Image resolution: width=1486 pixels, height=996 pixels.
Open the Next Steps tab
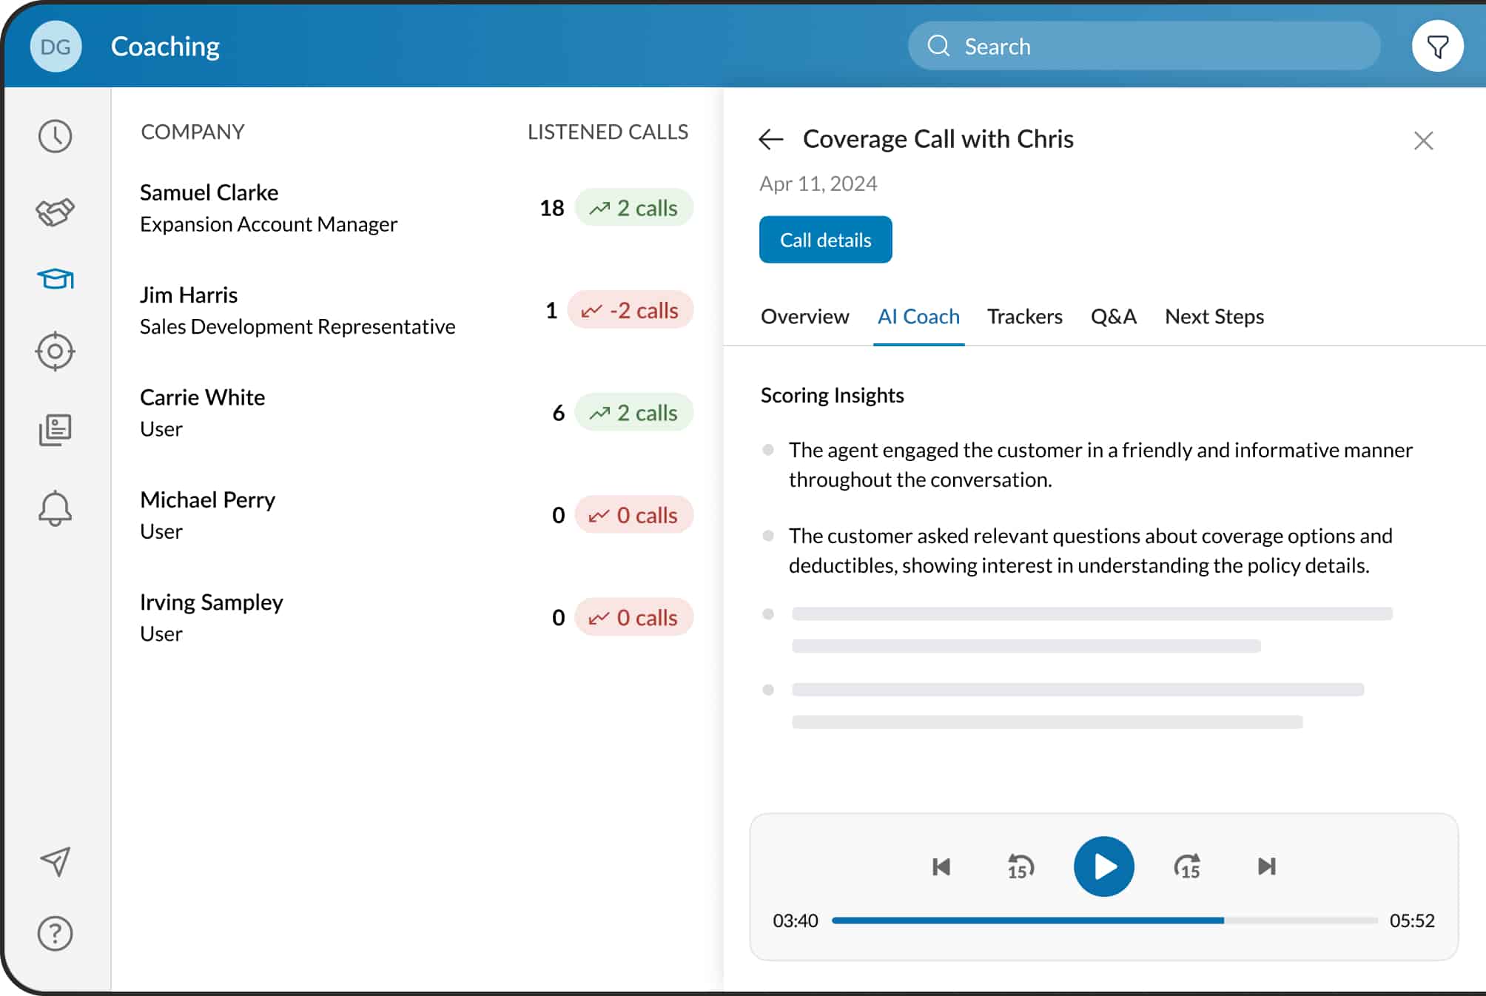click(x=1214, y=317)
